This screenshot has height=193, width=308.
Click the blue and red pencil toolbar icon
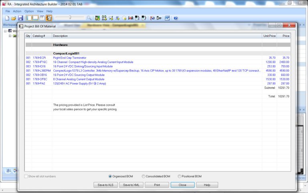[152, 18]
